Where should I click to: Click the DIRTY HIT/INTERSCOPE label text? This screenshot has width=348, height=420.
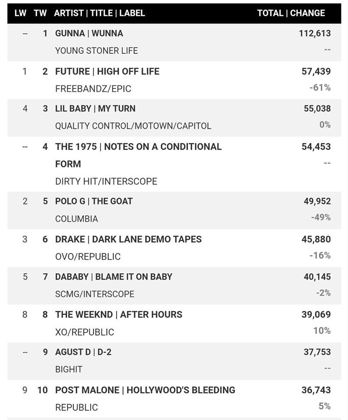point(106,181)
